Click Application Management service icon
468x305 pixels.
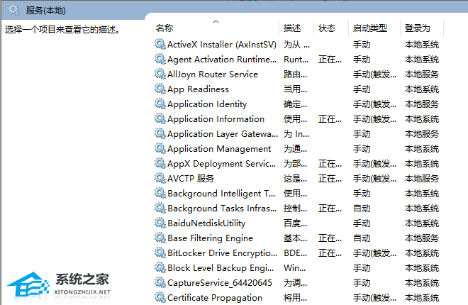point(160,149)
